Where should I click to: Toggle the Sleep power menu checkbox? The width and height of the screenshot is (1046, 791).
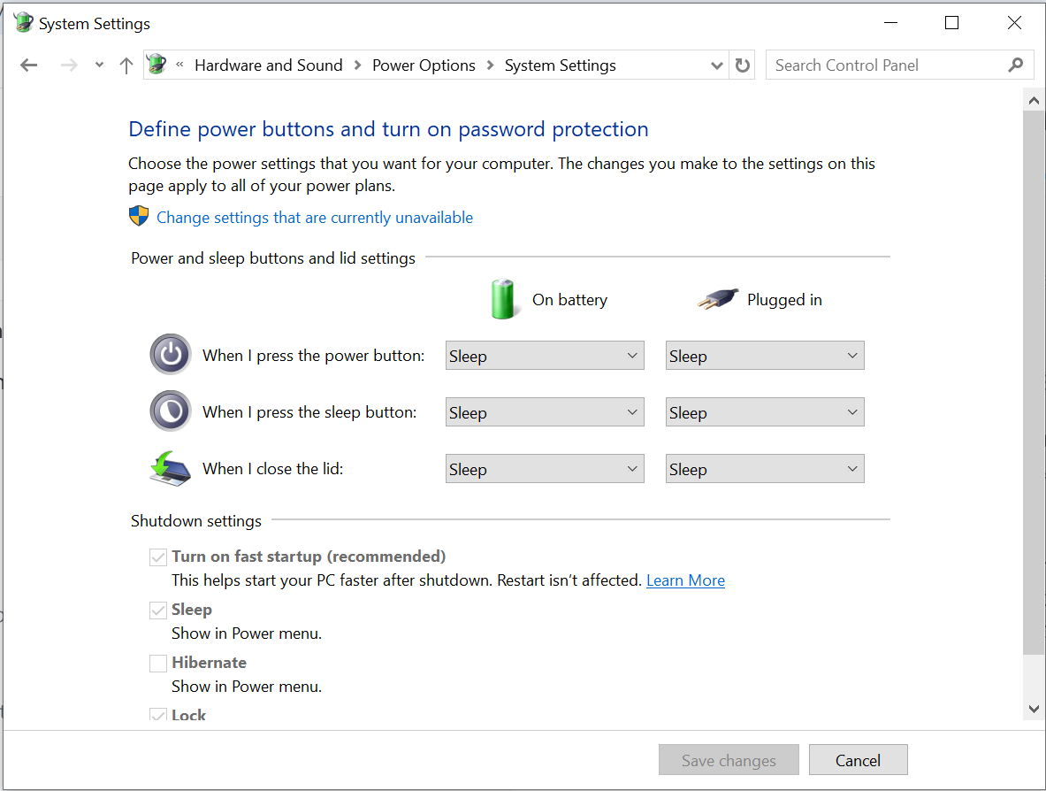pos(158,611)
